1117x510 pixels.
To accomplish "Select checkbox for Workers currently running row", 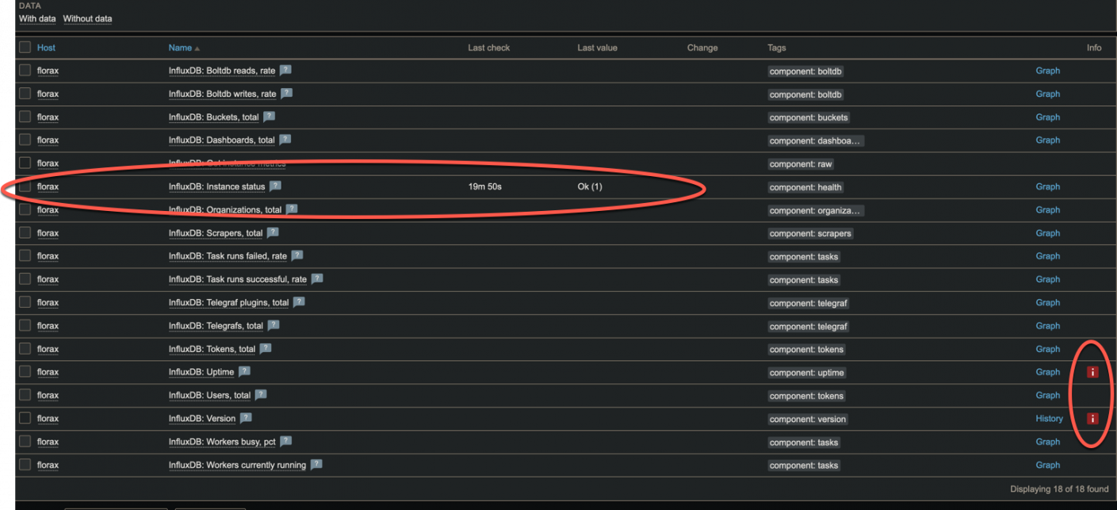I will click(x=25, y=464).
